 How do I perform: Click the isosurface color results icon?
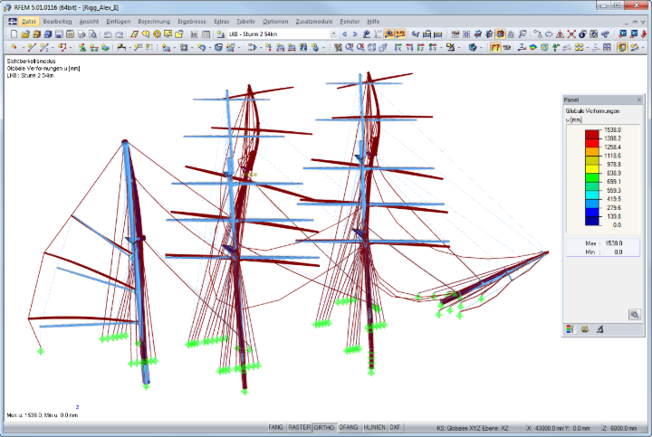click(532, 48)
